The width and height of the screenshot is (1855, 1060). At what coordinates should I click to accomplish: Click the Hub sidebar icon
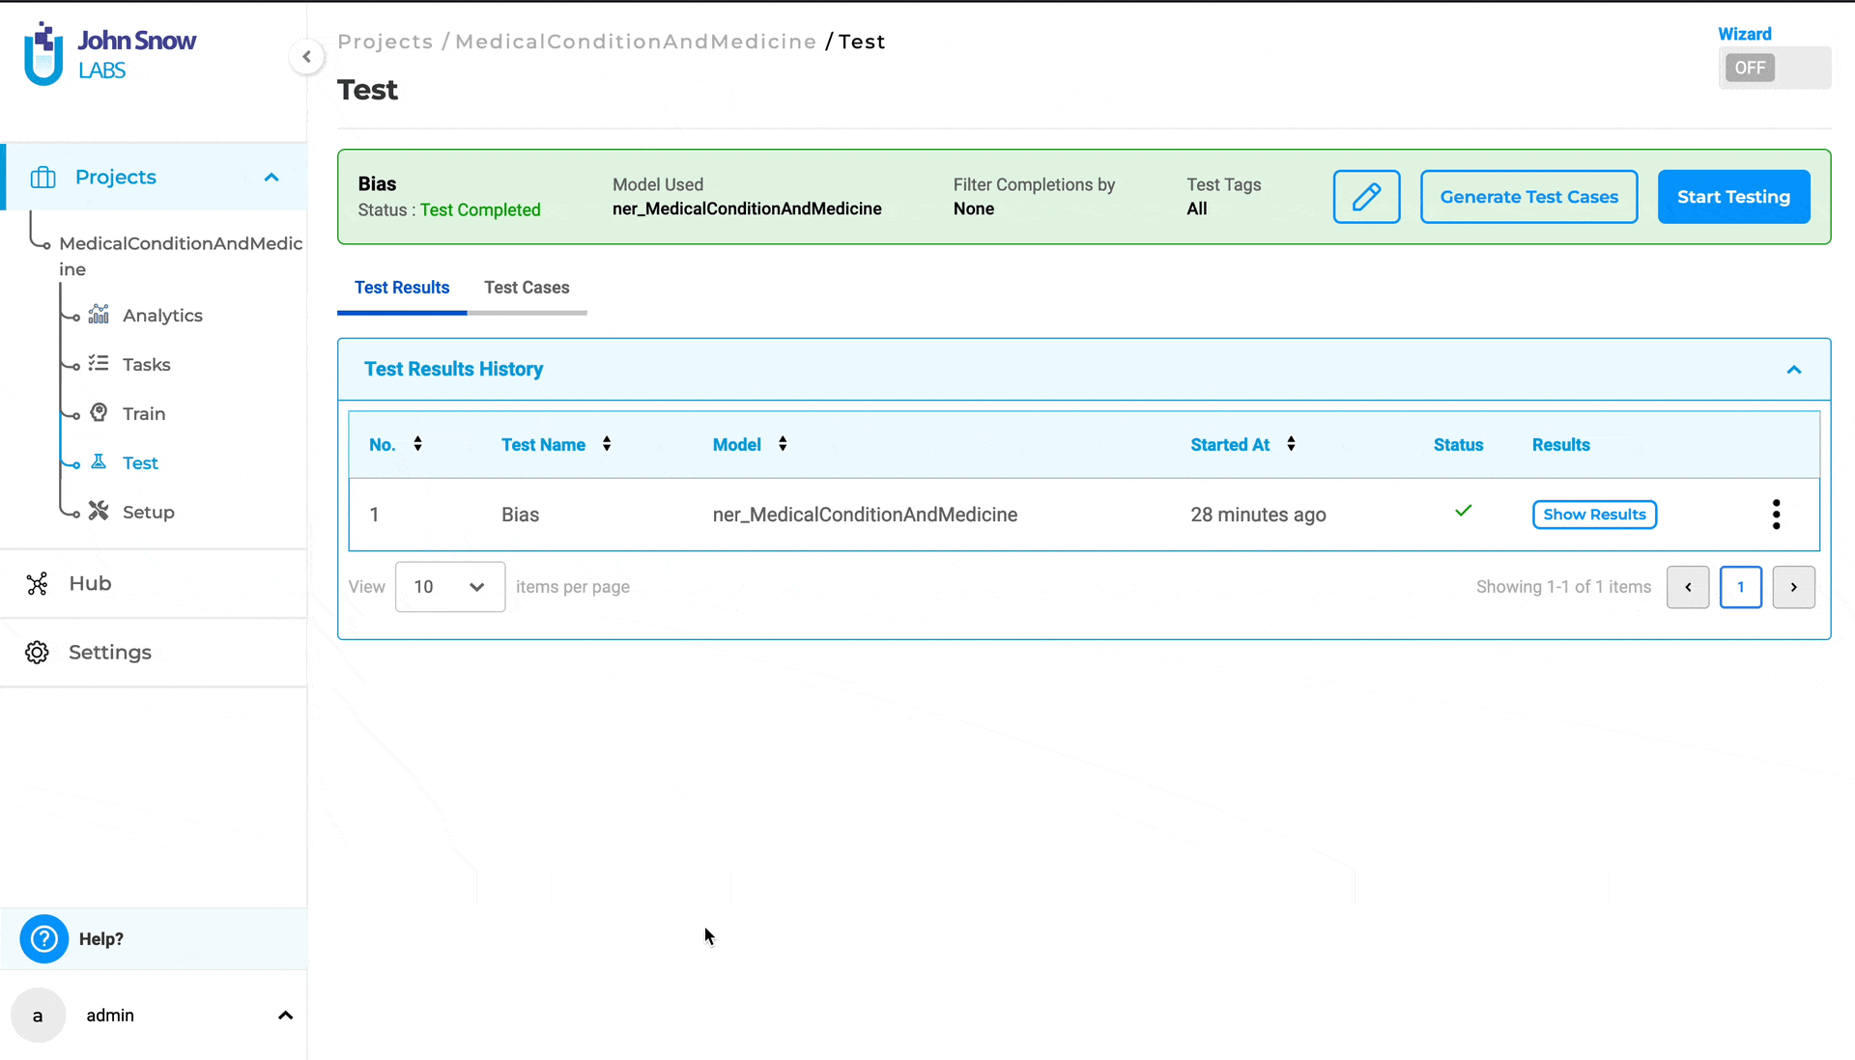37,583
